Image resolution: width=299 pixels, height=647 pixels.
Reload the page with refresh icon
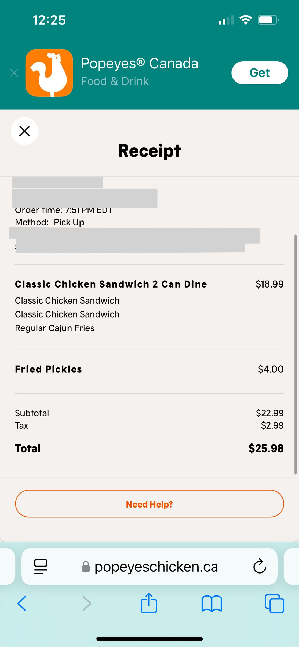[x=259, y=567]
